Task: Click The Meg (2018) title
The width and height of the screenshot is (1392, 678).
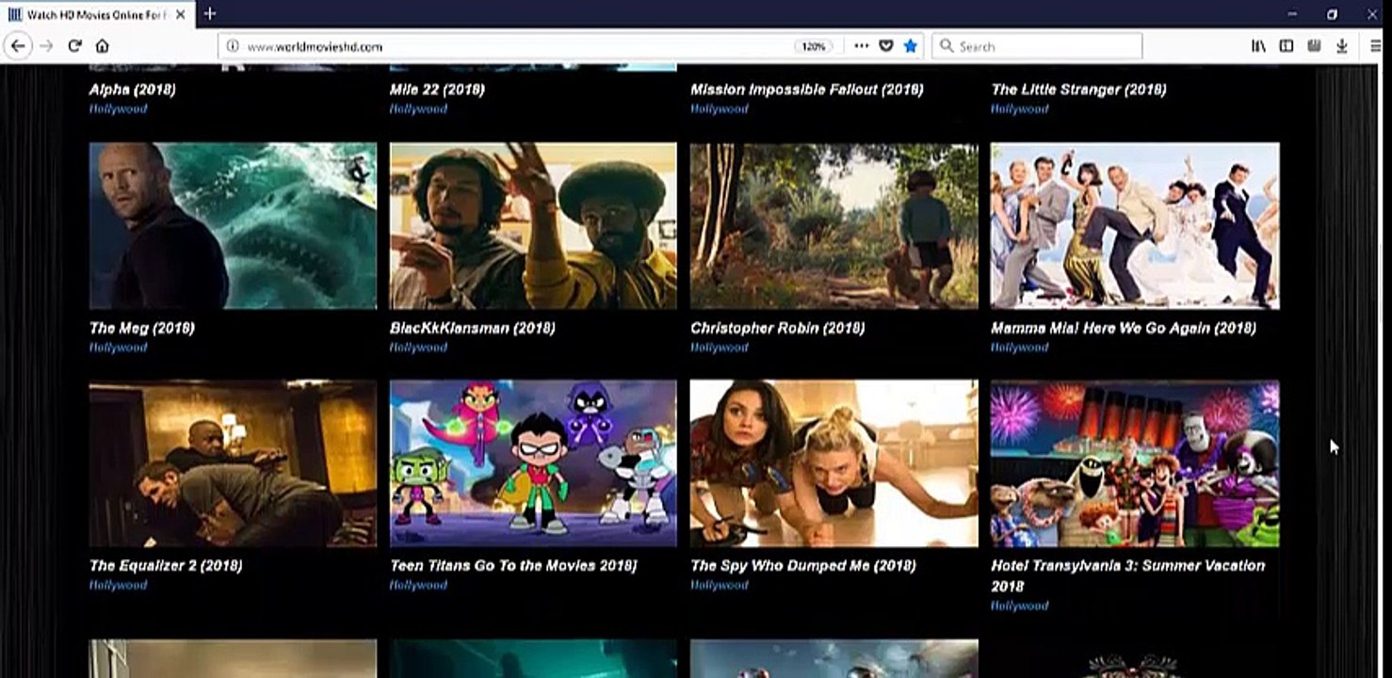Action: pos(141,328)
